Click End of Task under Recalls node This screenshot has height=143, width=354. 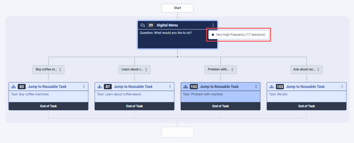(306, 106)
